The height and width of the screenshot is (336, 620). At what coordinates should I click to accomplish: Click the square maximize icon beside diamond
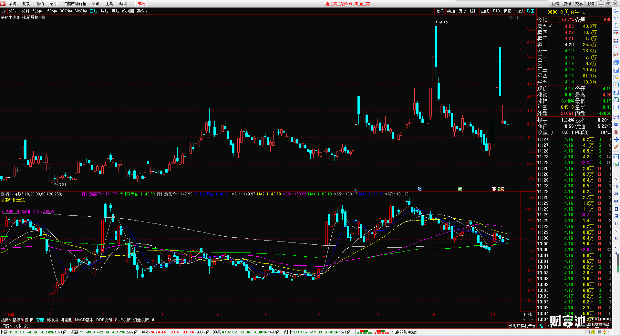[x=517, y=18]
